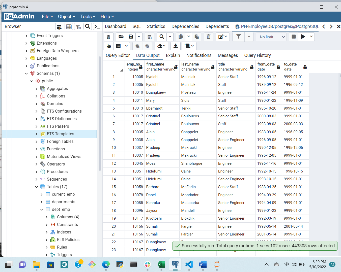Click the Open File folder icon

(x=121, y=37)
